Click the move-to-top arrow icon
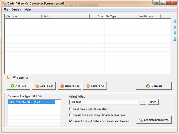The image size is (179, 134). 175,21
